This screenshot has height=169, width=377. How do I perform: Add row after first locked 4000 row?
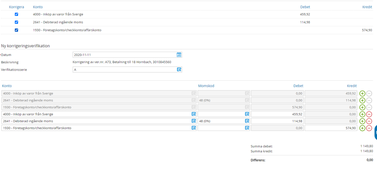pyautogui.click(x=362, y=93)
